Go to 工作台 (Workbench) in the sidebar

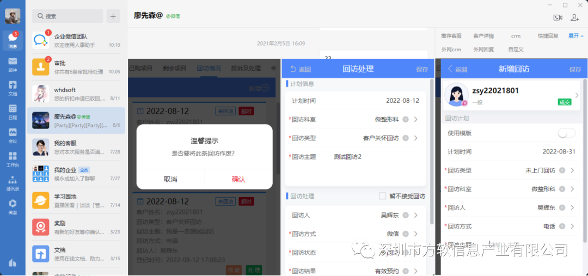tap(13, 158)
